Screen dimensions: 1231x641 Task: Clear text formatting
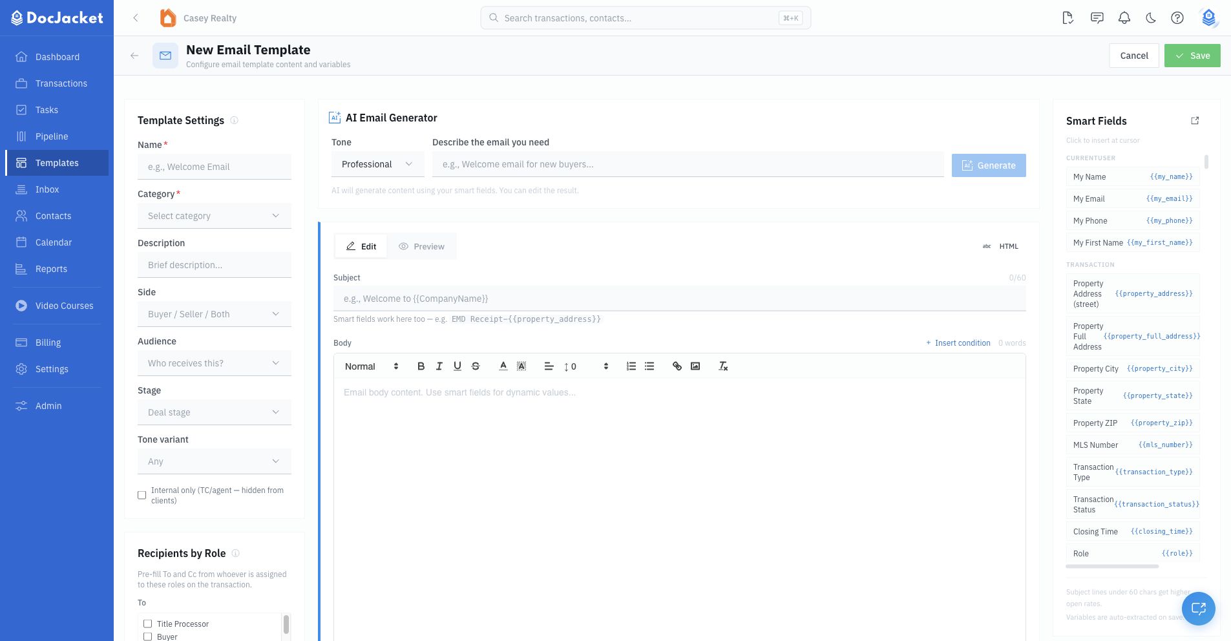pyautogui.click(x=722, y=366)
